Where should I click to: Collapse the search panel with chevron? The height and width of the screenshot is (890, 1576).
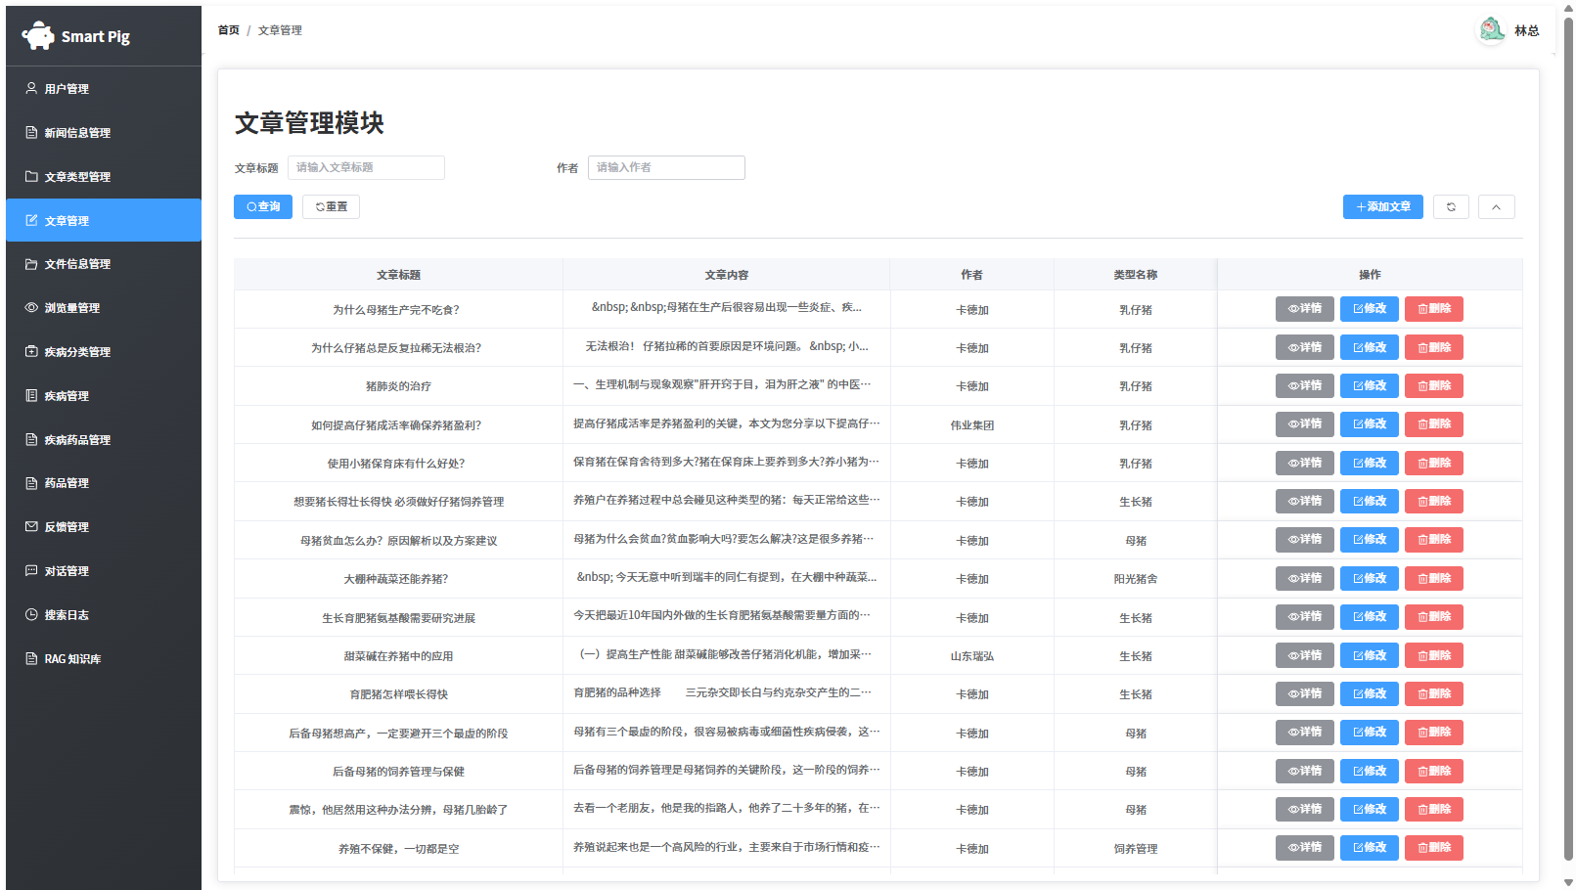click(x=1496, y=206)
